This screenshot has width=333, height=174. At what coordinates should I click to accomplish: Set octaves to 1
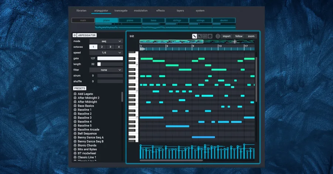[93, 47]
